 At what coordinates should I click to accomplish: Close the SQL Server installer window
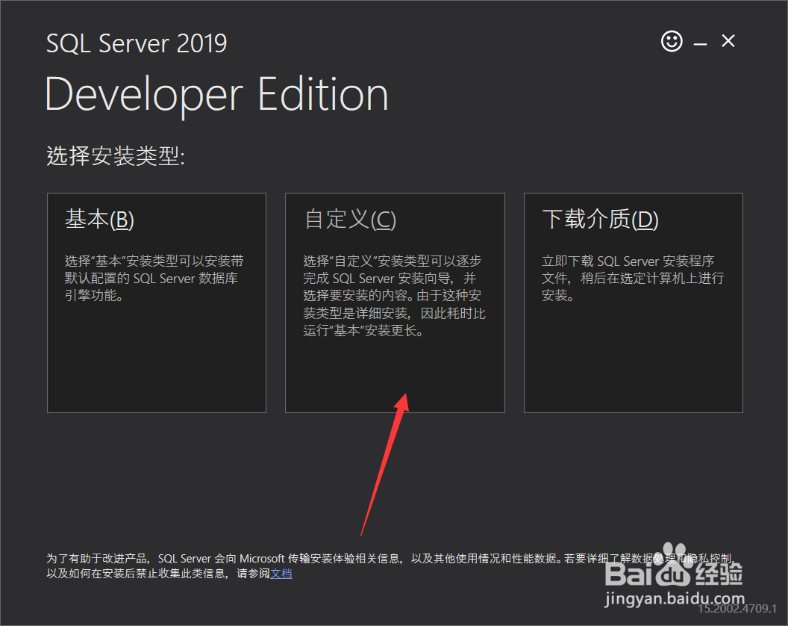pos(728,41)
